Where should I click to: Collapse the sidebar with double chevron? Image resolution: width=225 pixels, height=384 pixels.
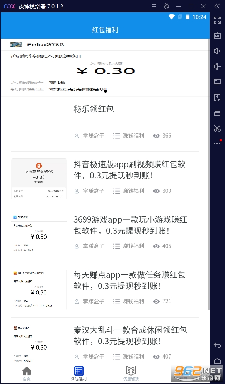coord(217,6)
